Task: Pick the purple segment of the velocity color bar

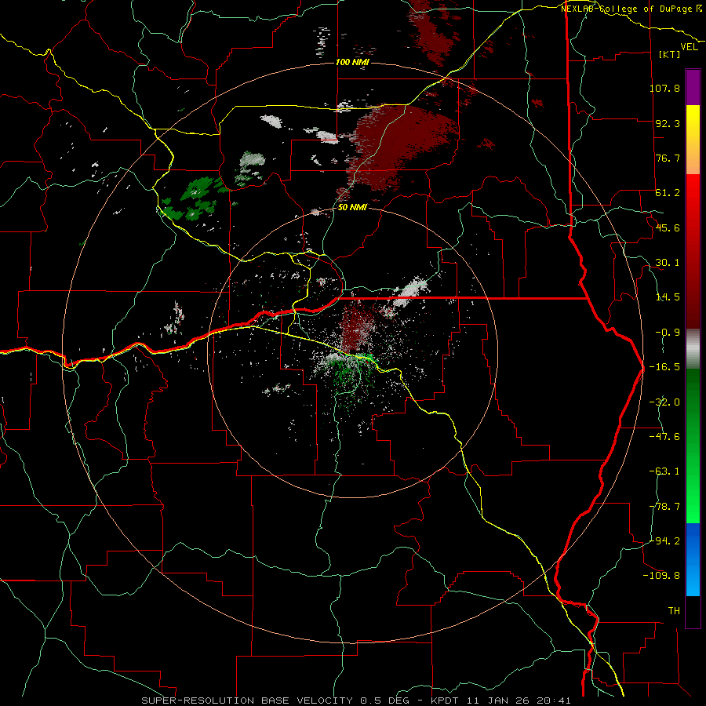Action: [693, 87]
